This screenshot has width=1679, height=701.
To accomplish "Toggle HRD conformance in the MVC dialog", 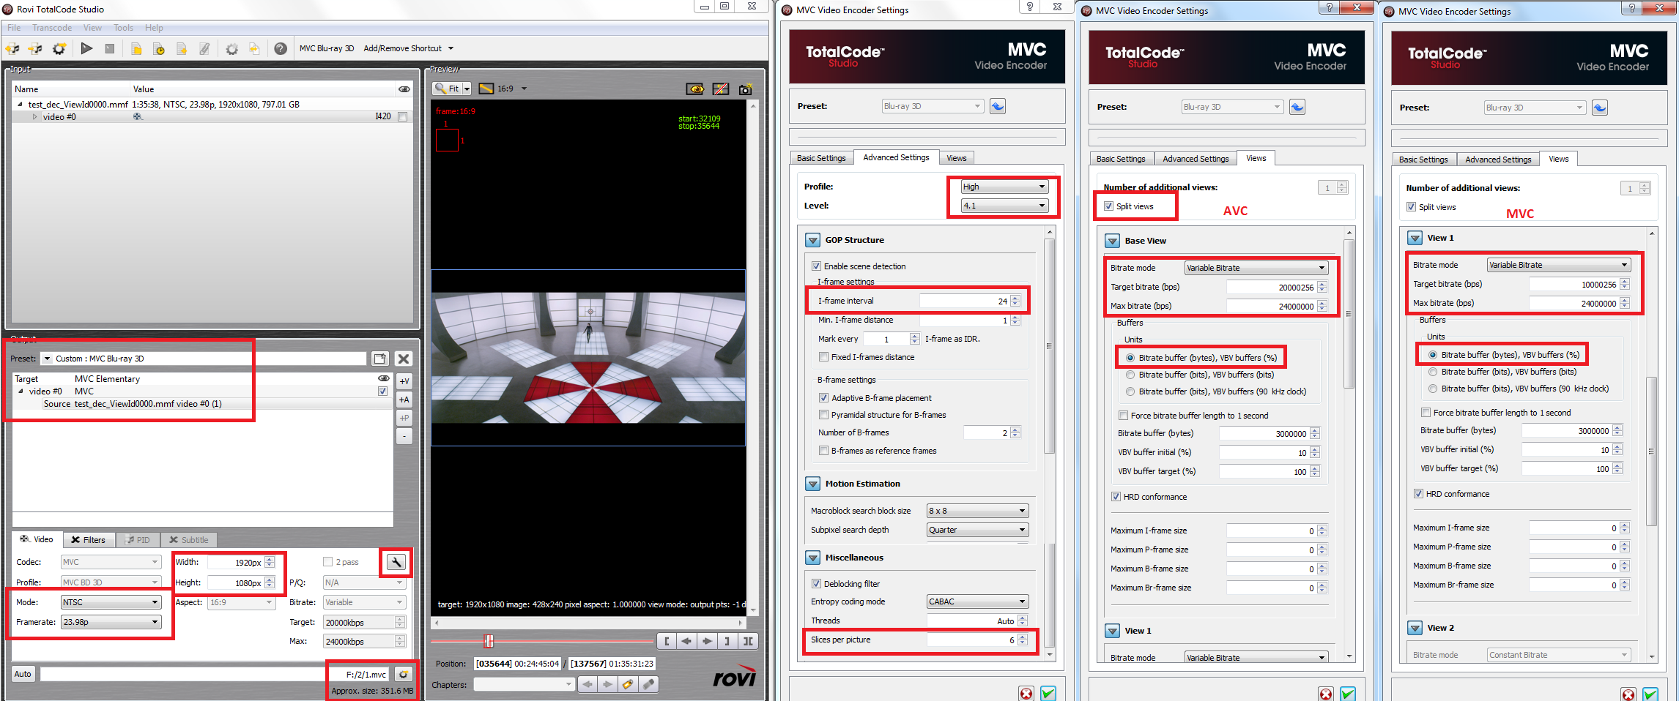I will (1418, 494).
